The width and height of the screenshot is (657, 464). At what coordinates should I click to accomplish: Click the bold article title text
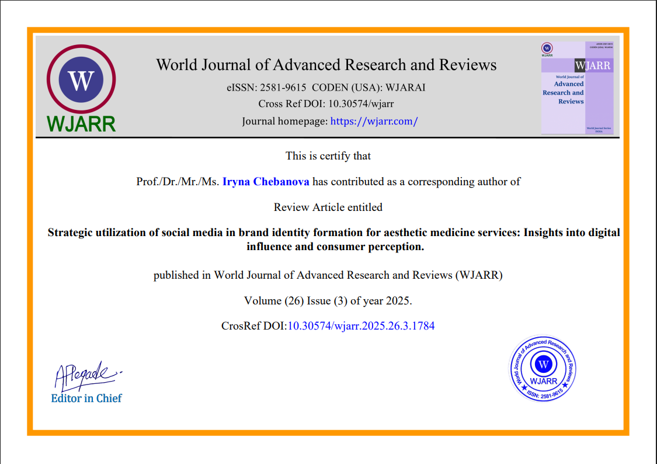(x=334, y=240)
